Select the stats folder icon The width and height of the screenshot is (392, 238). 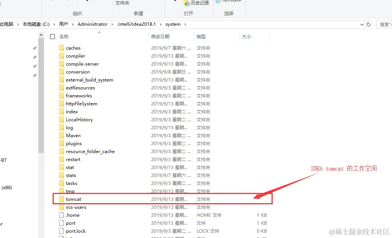coord(61,175)
